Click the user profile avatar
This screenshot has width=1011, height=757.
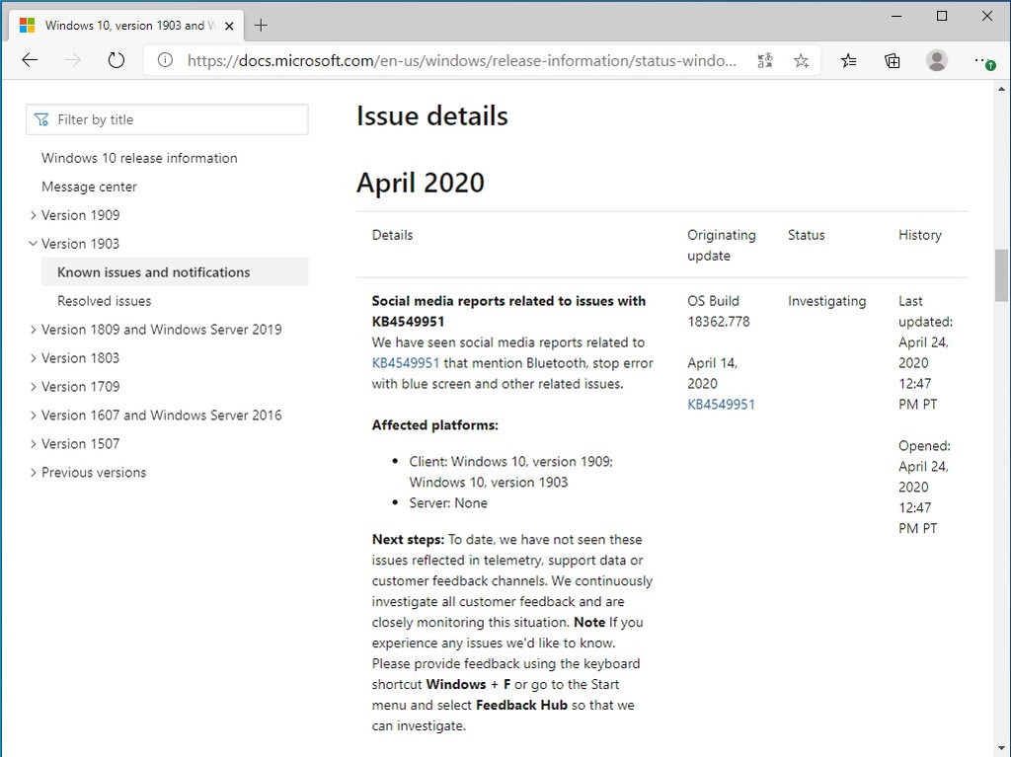point(937,60)
